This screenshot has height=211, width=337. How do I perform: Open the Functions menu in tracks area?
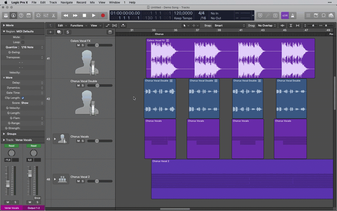click(x=78, y=25)
